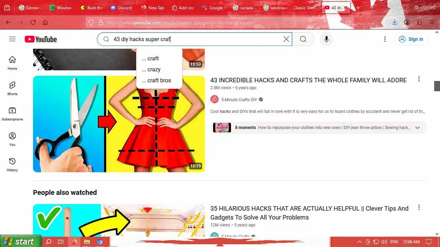Open the Windows start button
This screenshot has width=440, height=247.
[x=21, y=242]
